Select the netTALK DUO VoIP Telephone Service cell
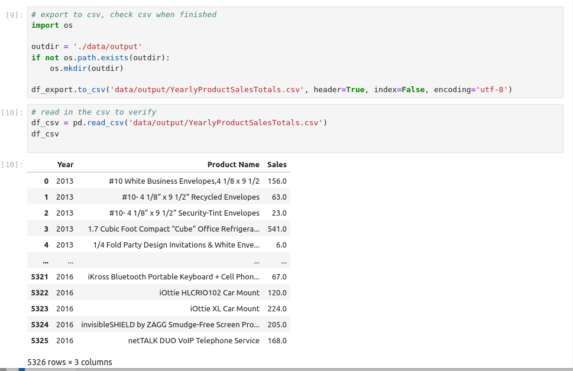The width and height of the screenshot is (573, 371). coord(193,340)
